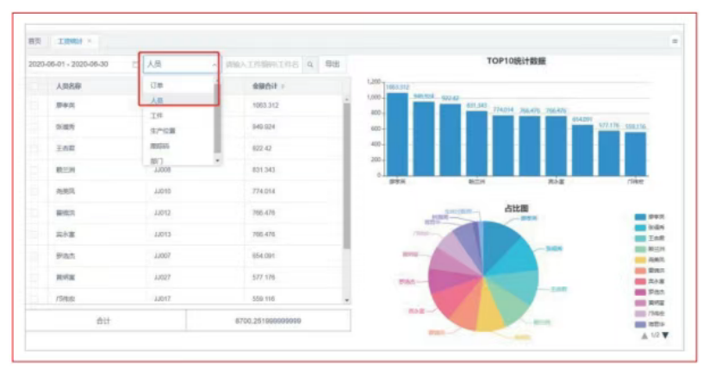Check the first table row checkbox

coord(34,105)
